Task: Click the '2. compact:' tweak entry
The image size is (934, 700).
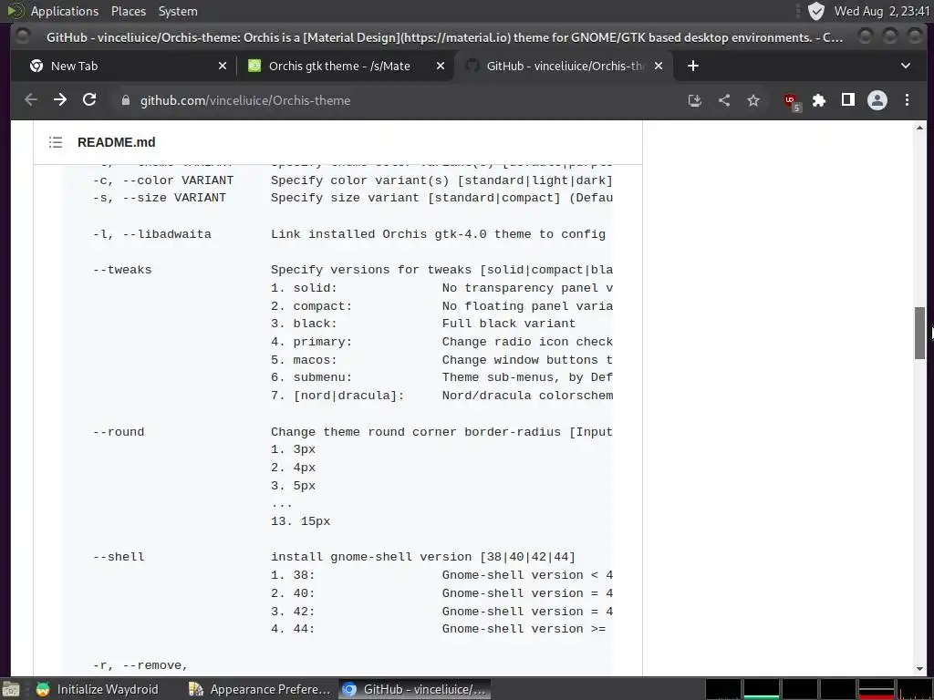Action: click(x=312, y=306)
